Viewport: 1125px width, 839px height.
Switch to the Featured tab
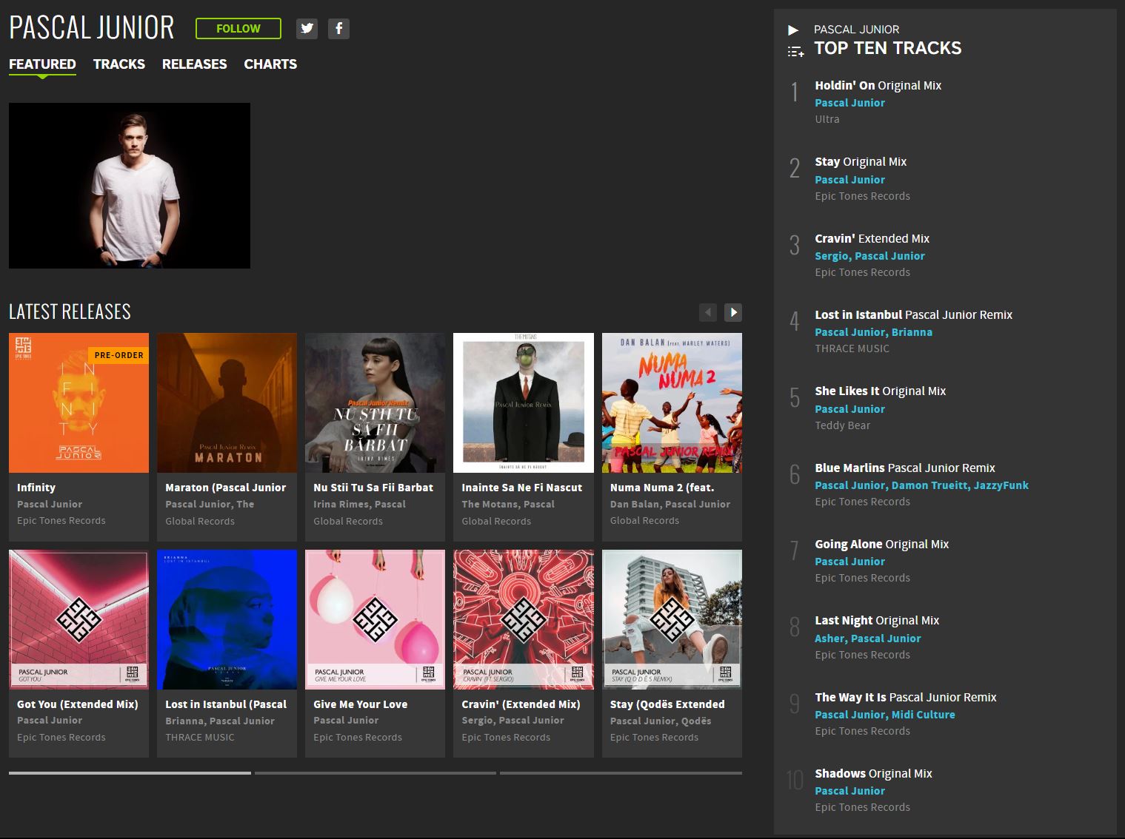click(x=42, y=64)
